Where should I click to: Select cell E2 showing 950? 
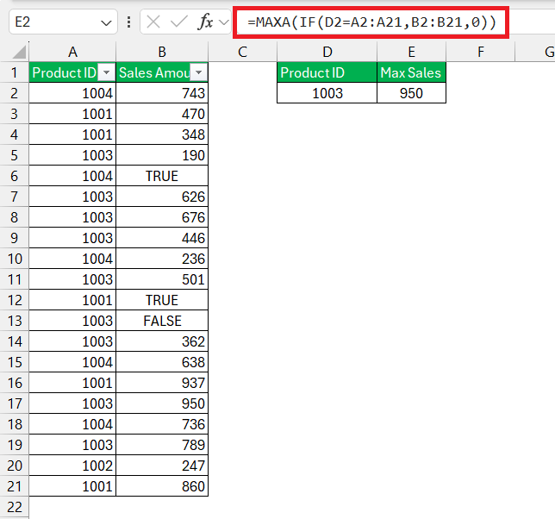(411, 93)
